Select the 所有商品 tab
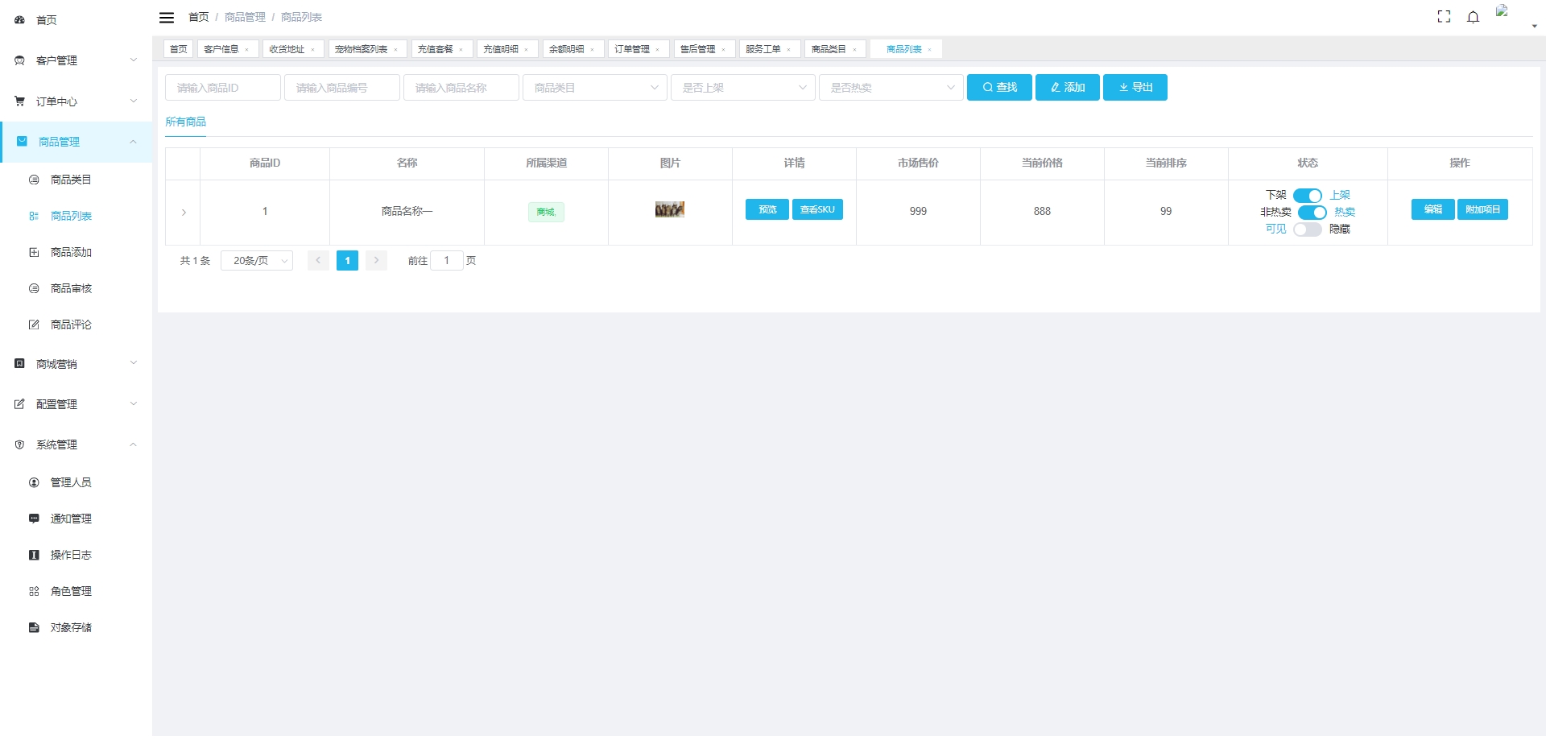Screen dimensions: 1546x740 (x=186, y=122)
